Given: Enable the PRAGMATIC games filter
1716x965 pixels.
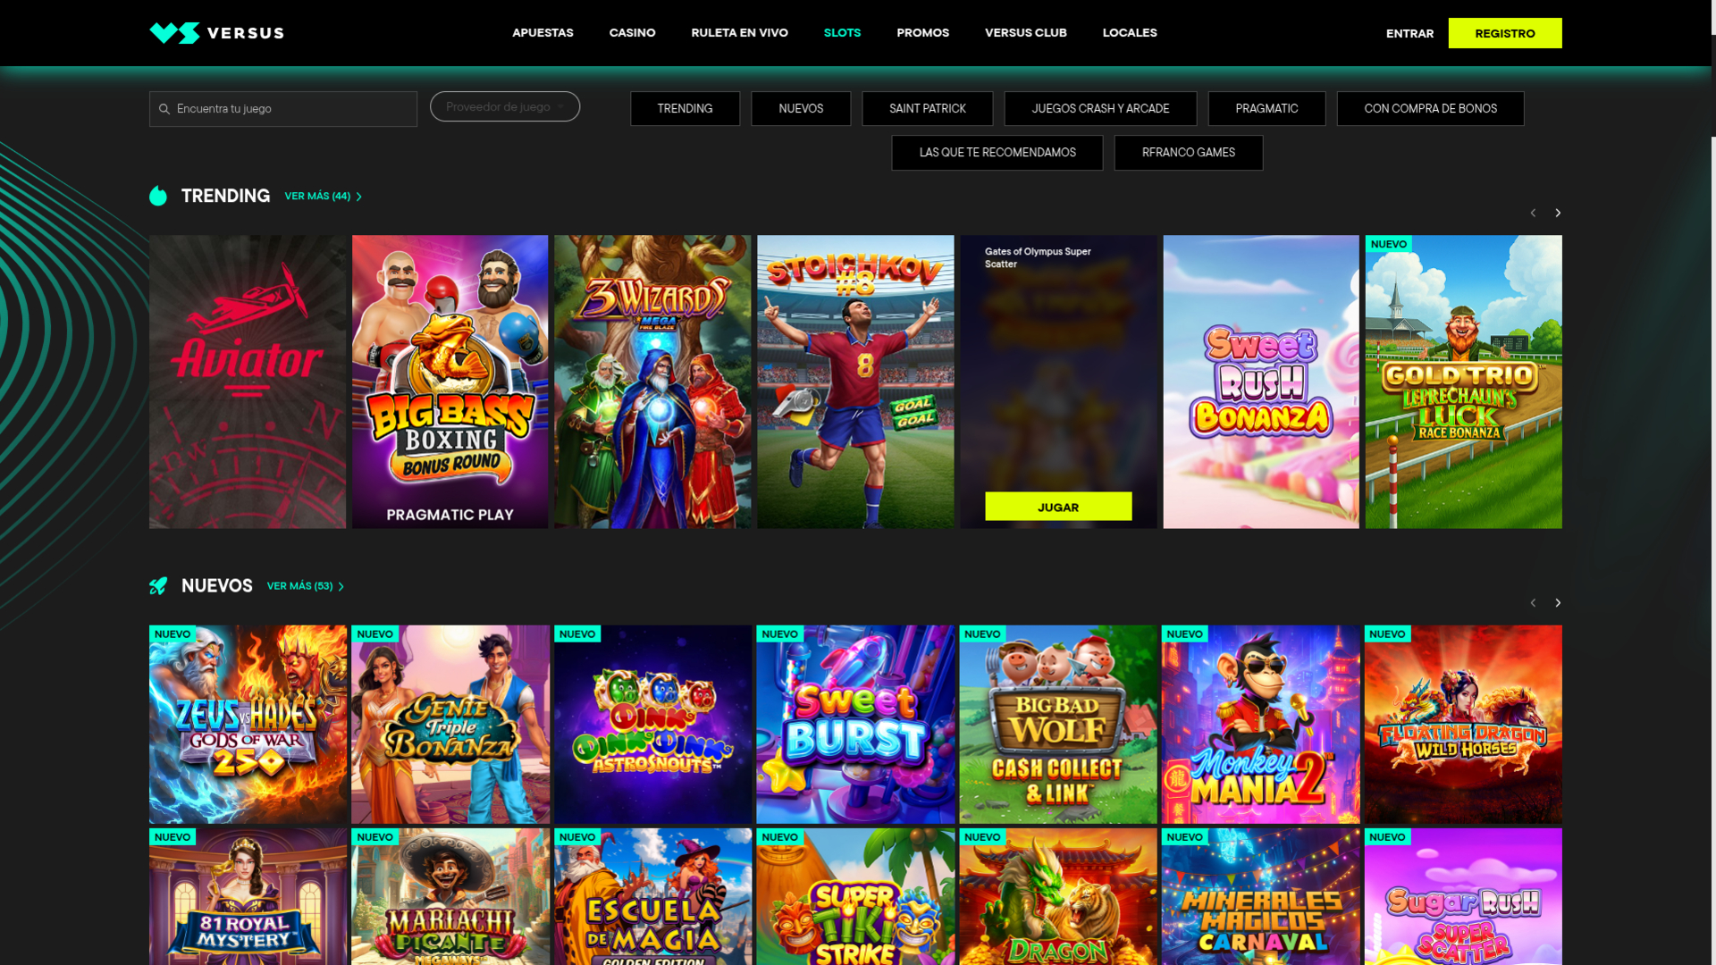Looking at the screenshot, I should coord(1266,108).
